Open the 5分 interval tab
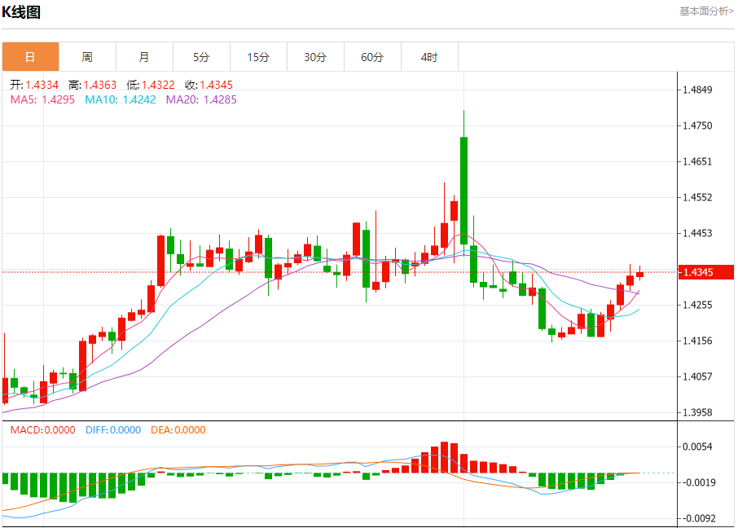The height and width of the screenshot is (528, 738). [201, 57]
